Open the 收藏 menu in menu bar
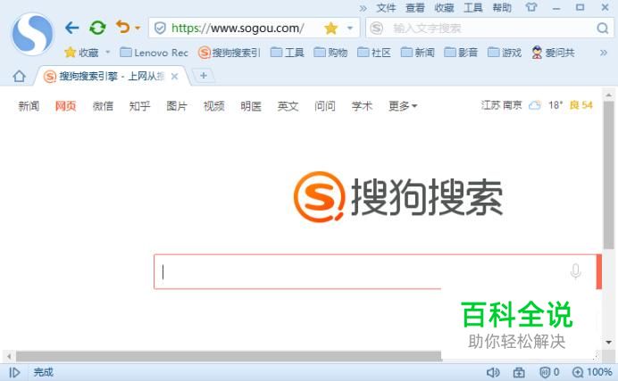Viewport: 618px width, 381px height. [444, 7]
